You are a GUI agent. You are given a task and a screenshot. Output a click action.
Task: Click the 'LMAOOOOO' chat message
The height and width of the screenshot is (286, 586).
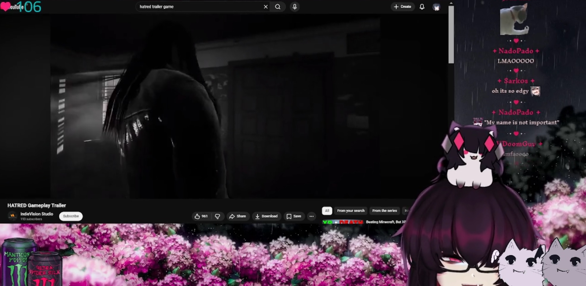516,61
